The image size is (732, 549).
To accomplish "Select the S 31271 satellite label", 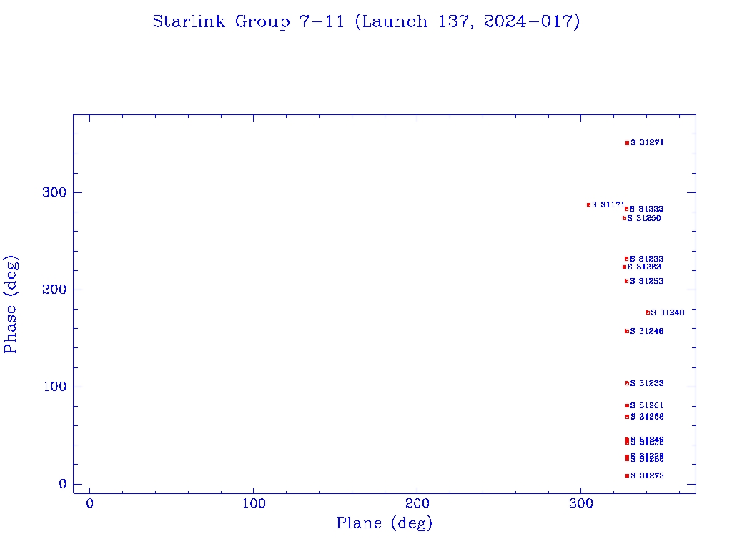I will point(647,142).
